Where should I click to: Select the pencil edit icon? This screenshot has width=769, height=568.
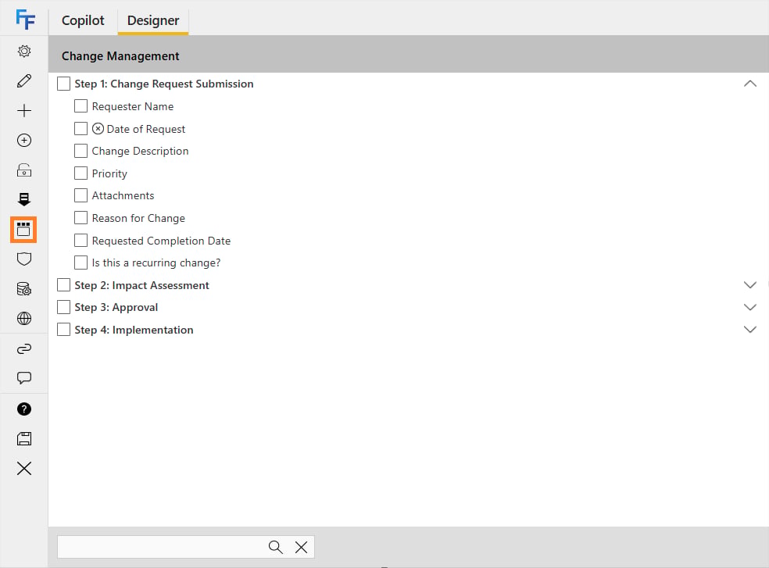pos(24,81)
